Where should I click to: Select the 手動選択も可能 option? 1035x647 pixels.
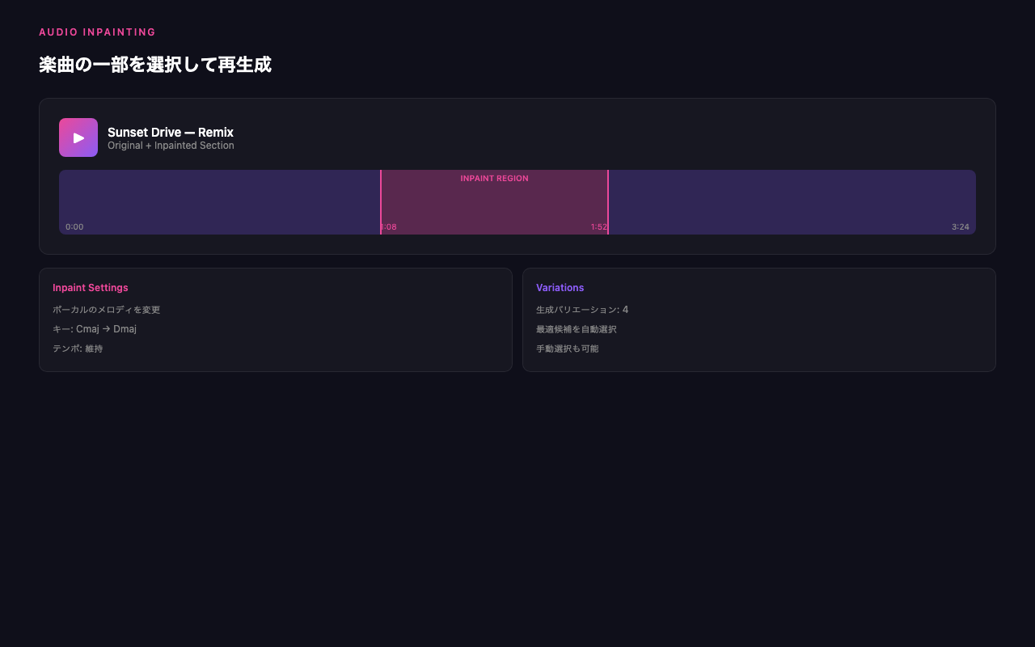point(568,349)
